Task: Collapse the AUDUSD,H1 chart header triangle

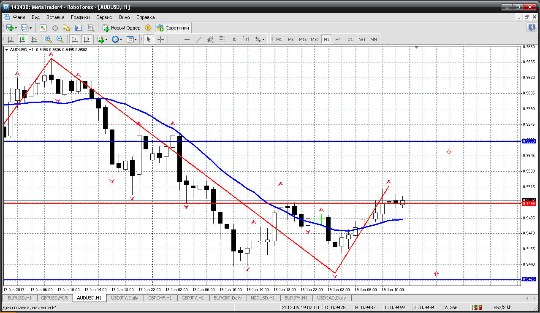Action: [x=6, y=50]
